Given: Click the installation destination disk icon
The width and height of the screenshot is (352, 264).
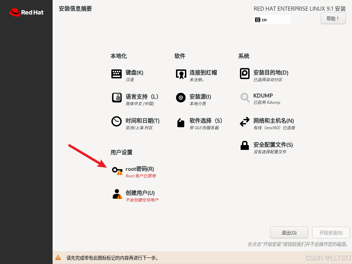Looking at the screenshot, I should pos(245,74).
